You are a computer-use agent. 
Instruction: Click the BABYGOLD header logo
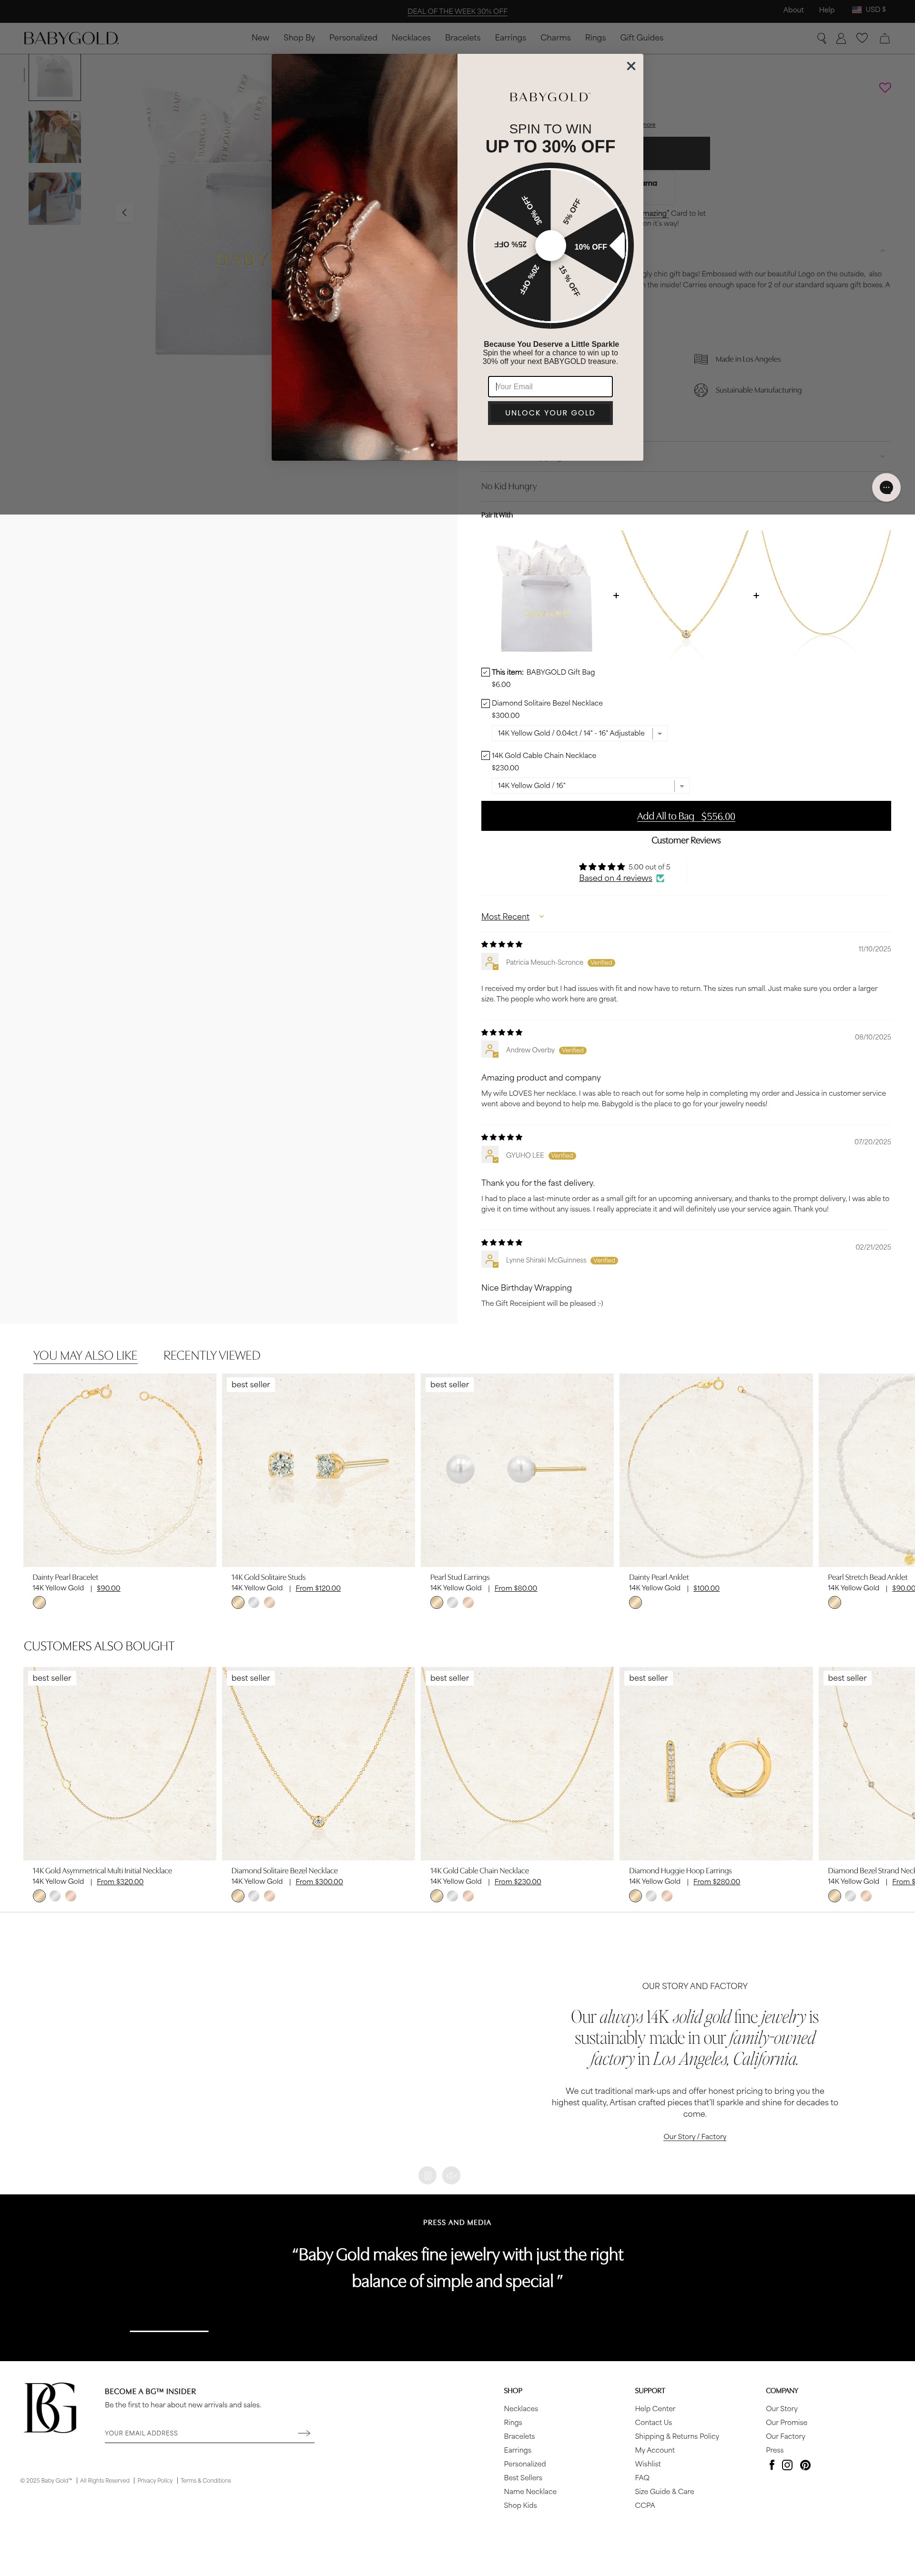pos(71,38)
